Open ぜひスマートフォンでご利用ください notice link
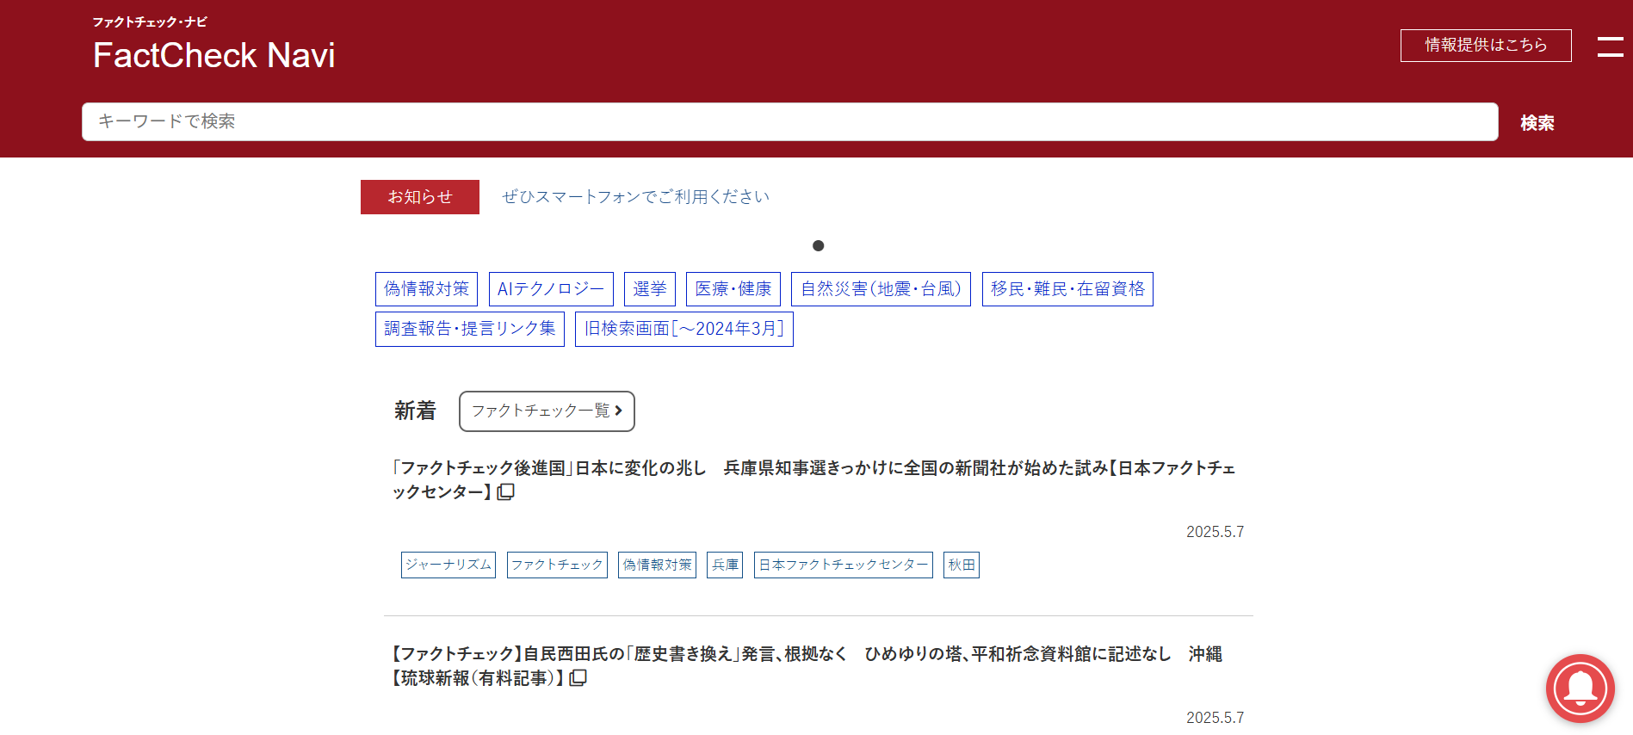Viewport: 1633px width, 735px height. coord(635,197)
